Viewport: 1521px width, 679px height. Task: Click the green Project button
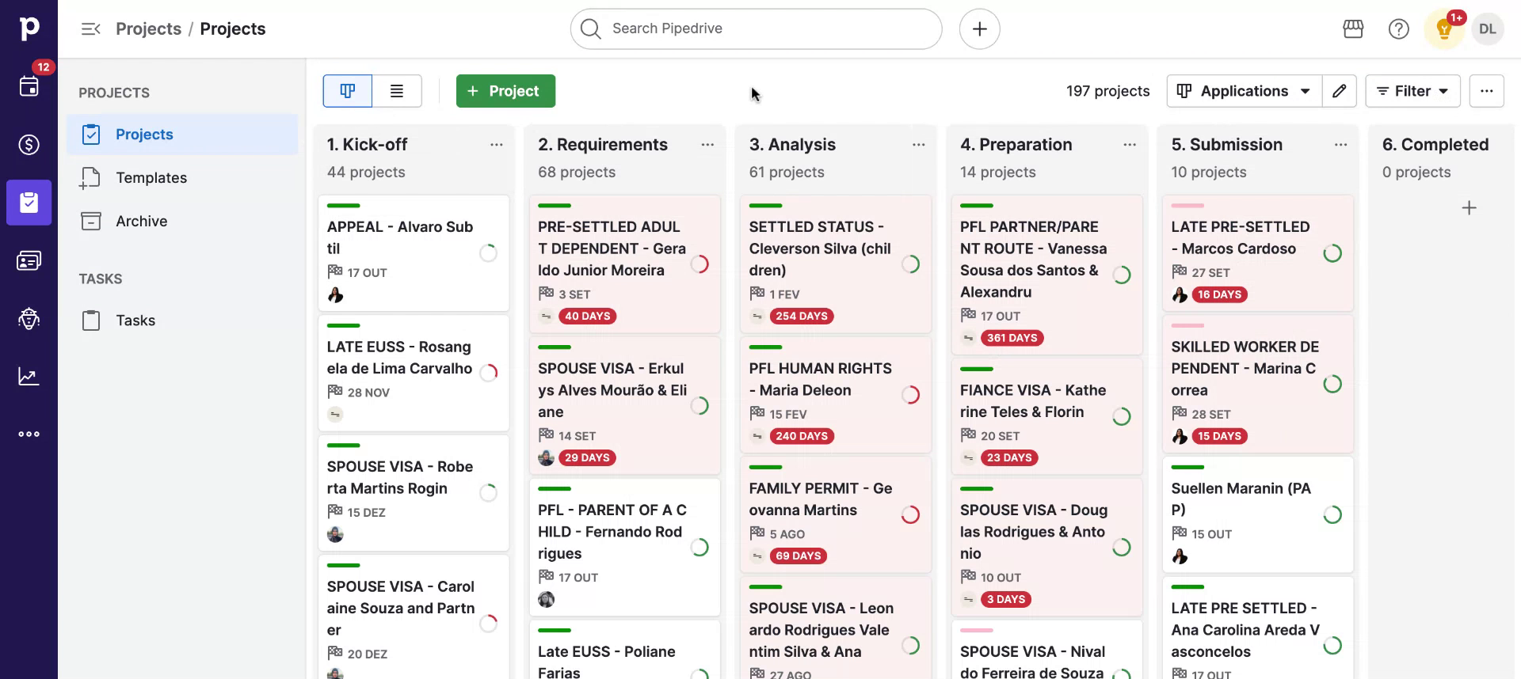click(x=505, y=91)
